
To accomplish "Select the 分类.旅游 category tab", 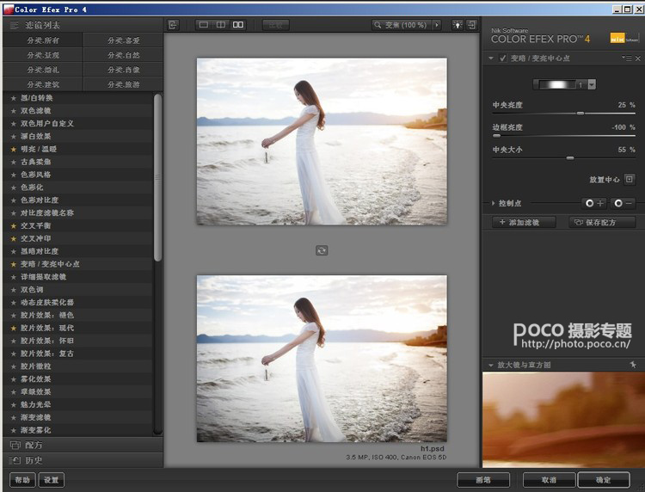I will point(123,84).
